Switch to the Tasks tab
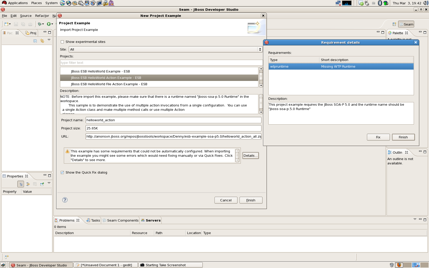The image size is (429, 268). pos(93,220)
